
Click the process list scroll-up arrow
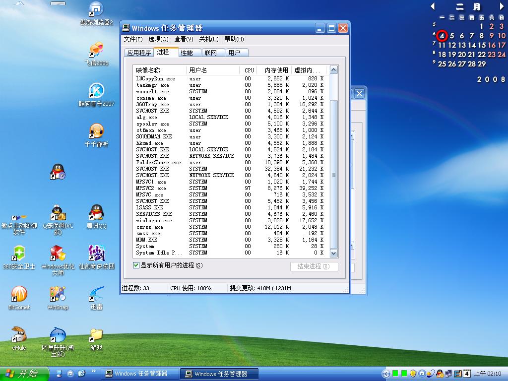coord(334,69)
